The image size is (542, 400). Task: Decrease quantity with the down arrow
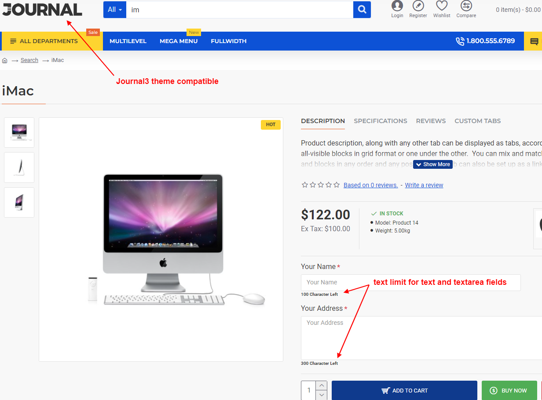coord(322,395)
